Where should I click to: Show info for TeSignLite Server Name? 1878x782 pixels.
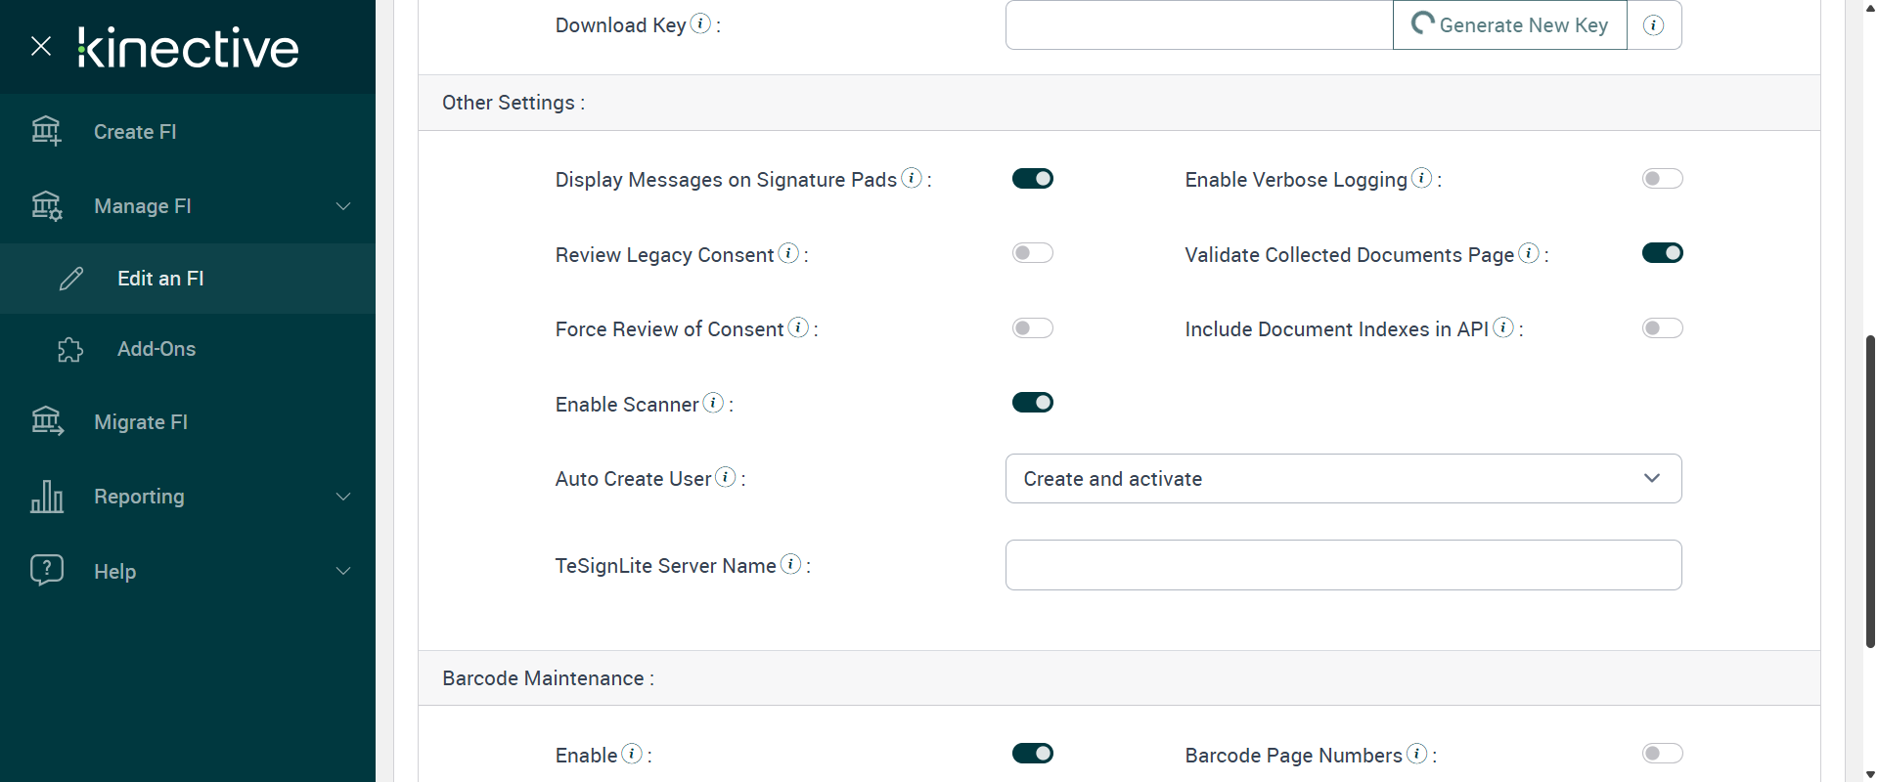tap(790, 564)
